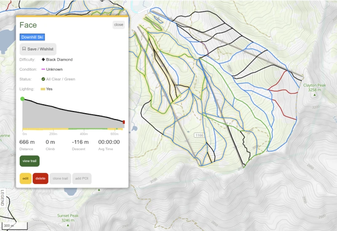Image resolution: width=337 pixels, height=231 pixels.
Task: Click the Black Diamond difficulty icon
Action: point(43,59)
